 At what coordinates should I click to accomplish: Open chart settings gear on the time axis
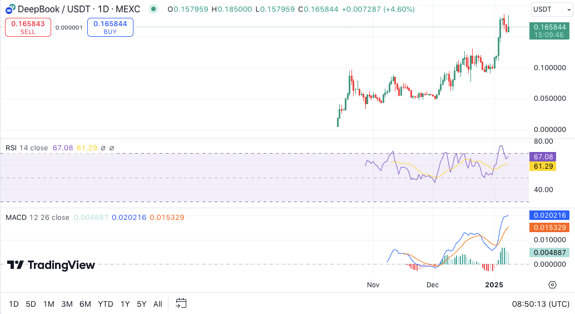pyautogui.click(x=552, y=285)
